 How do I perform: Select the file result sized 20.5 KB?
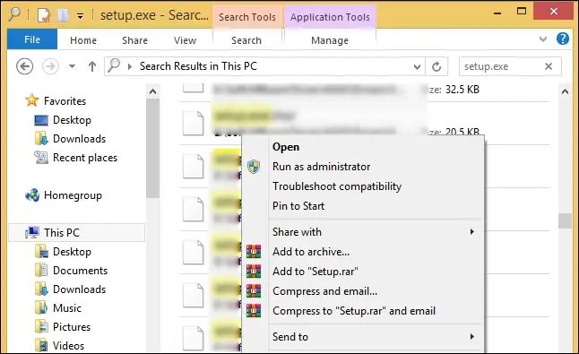point(365,124)
